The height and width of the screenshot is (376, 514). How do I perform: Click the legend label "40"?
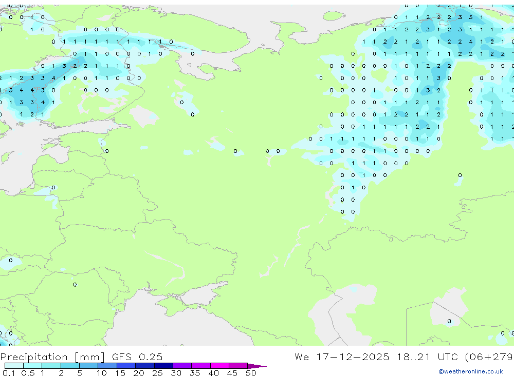coord(214,373)
